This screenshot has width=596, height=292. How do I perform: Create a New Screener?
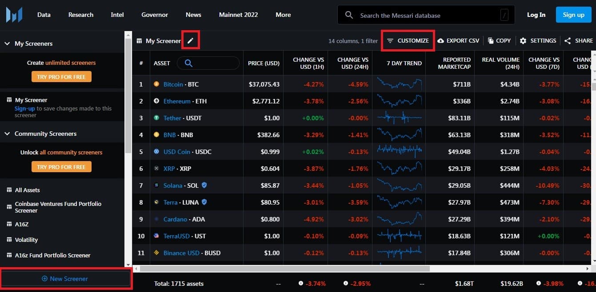pyautogui.click(x=65, y=279)
